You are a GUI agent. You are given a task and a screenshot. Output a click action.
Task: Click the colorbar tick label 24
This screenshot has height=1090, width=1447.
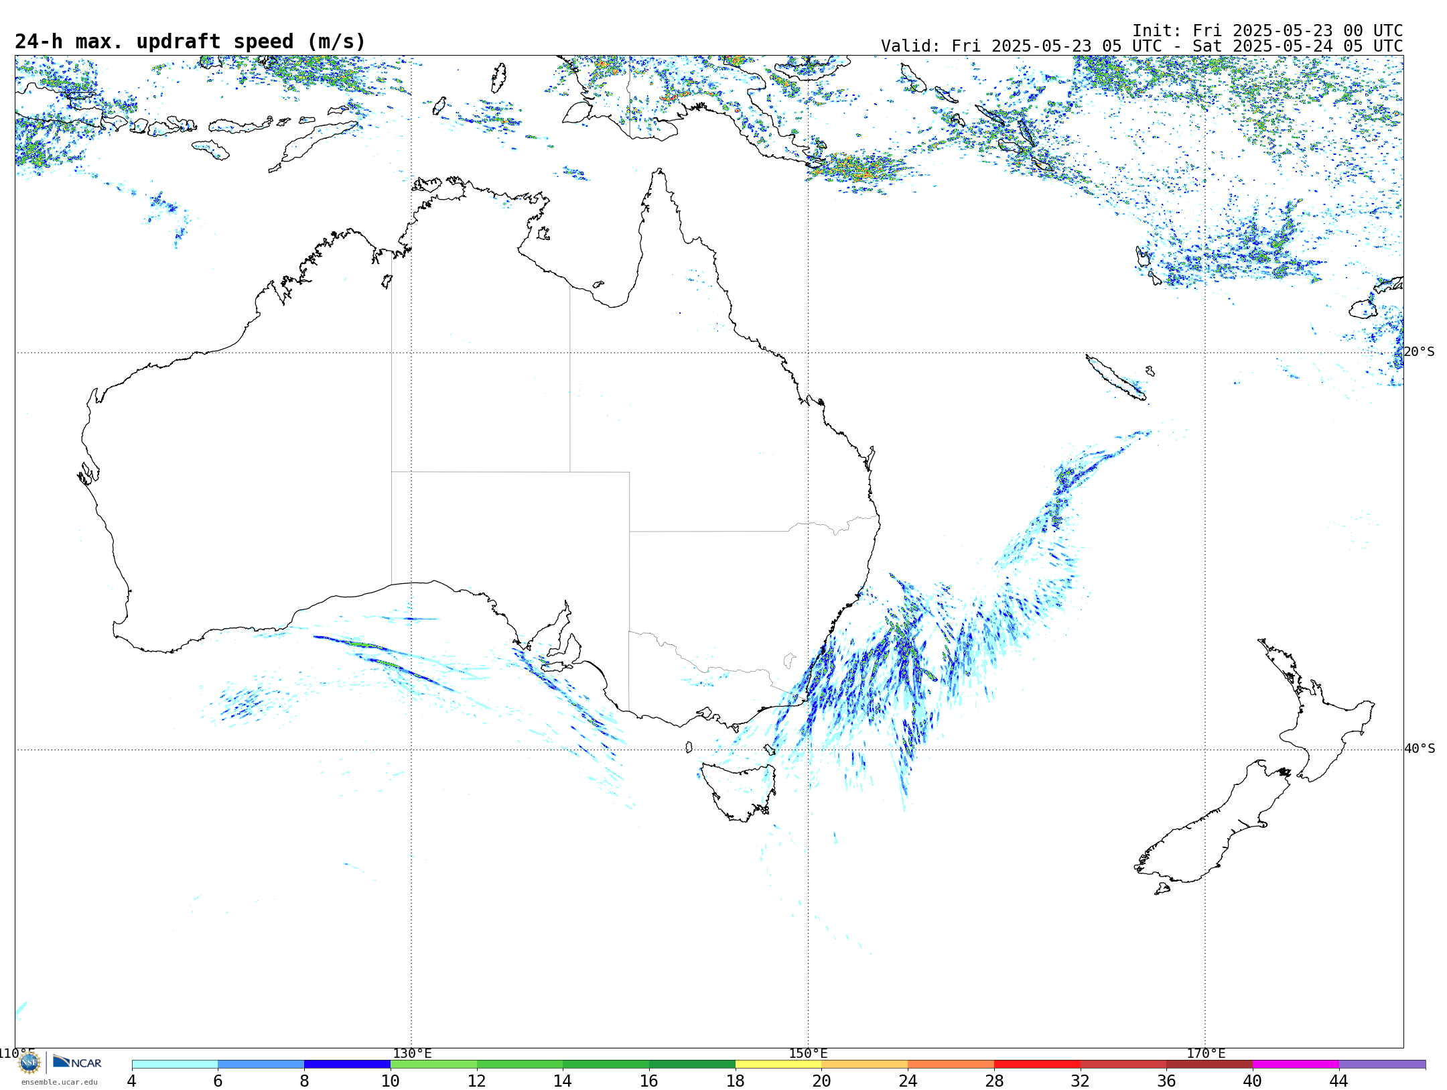tap(908, 1081)
